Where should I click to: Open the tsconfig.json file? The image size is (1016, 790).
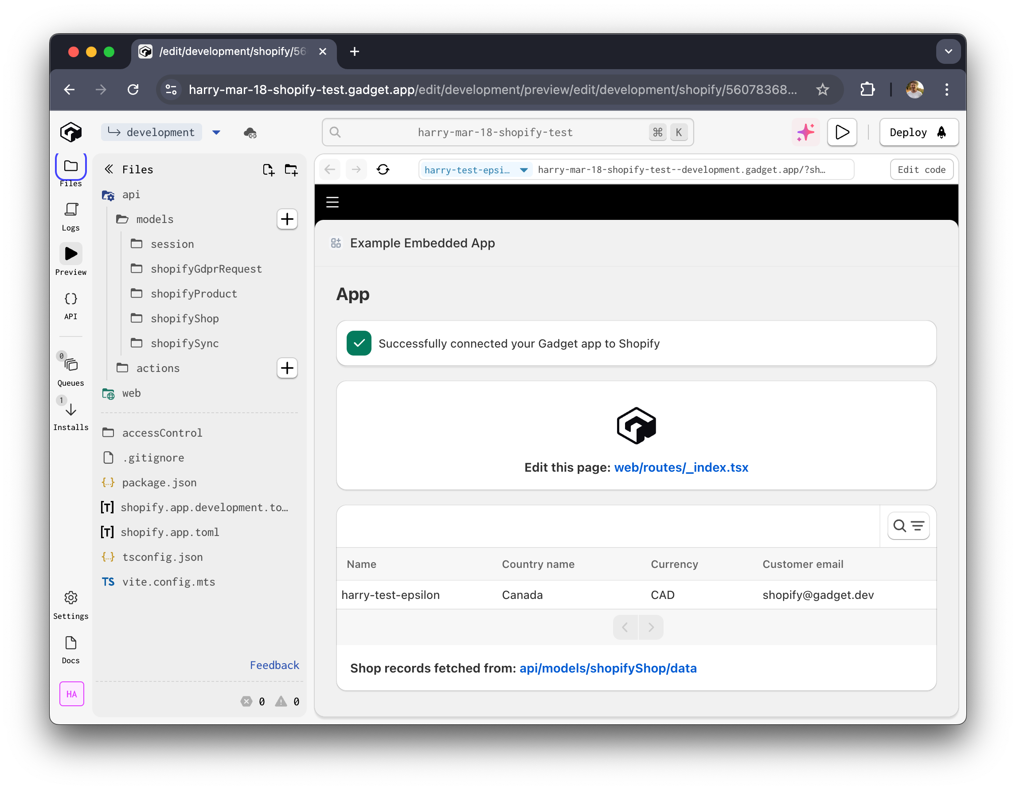(x=152, y=557)
